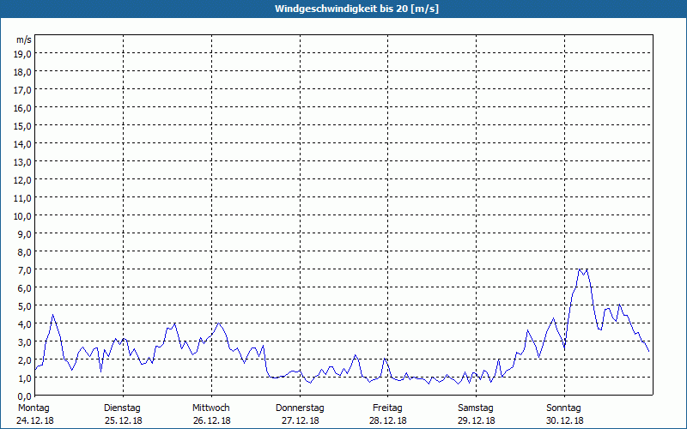Click the '5,0' axis value
This screenshot has width=687, height=429.
(x=25, y=306)
